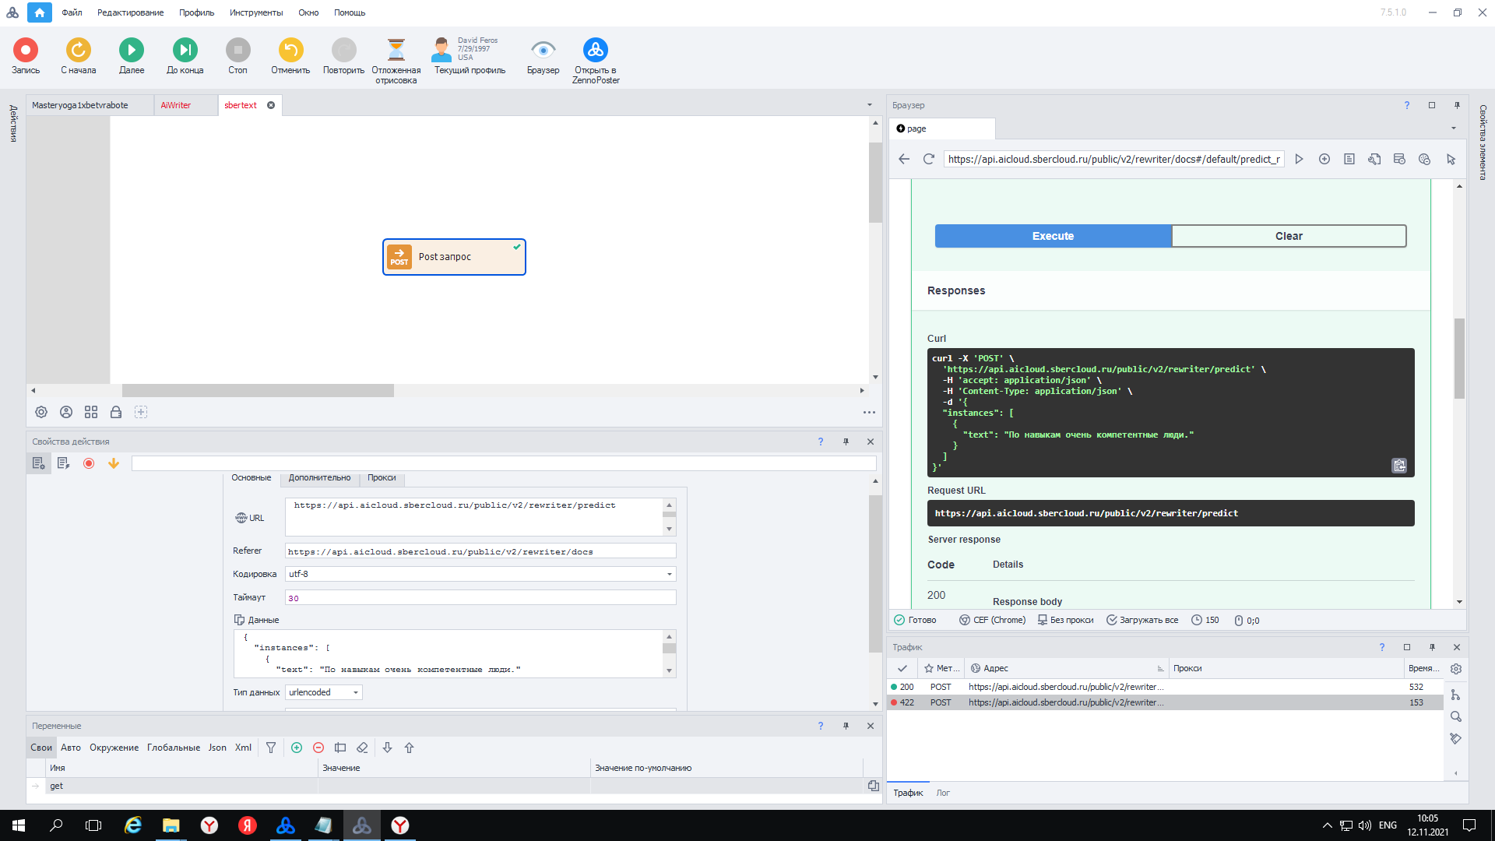Click the canvas settings gear icon
Image resolution: width=1495 pixels, height=841 pixels.
click(x=41, y=412)
